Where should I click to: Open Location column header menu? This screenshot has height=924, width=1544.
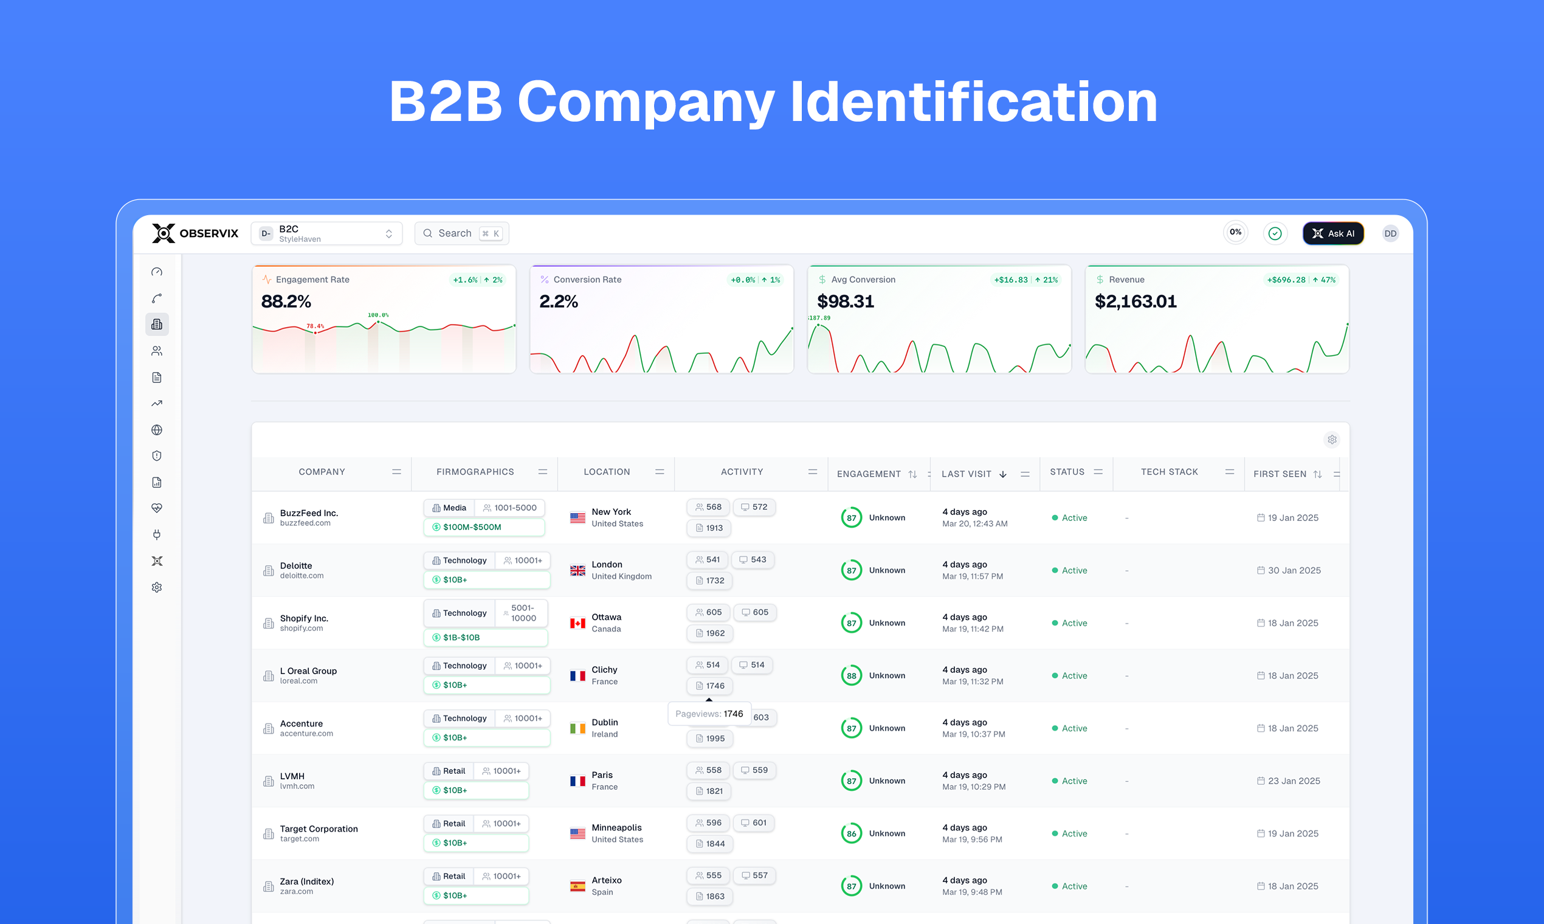point(660,472)
